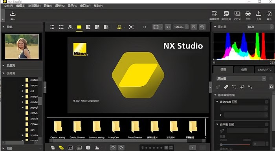Click the Upload icon

point(258,14)
